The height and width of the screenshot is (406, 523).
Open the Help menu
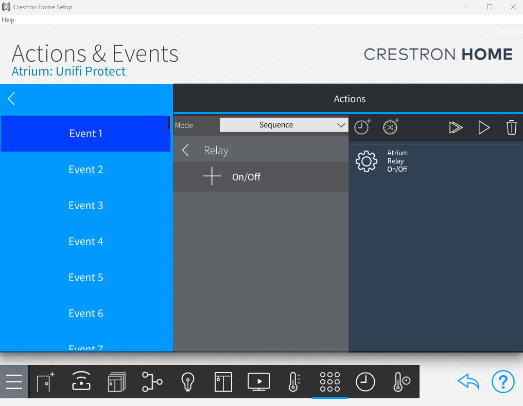tap(8, 20)
